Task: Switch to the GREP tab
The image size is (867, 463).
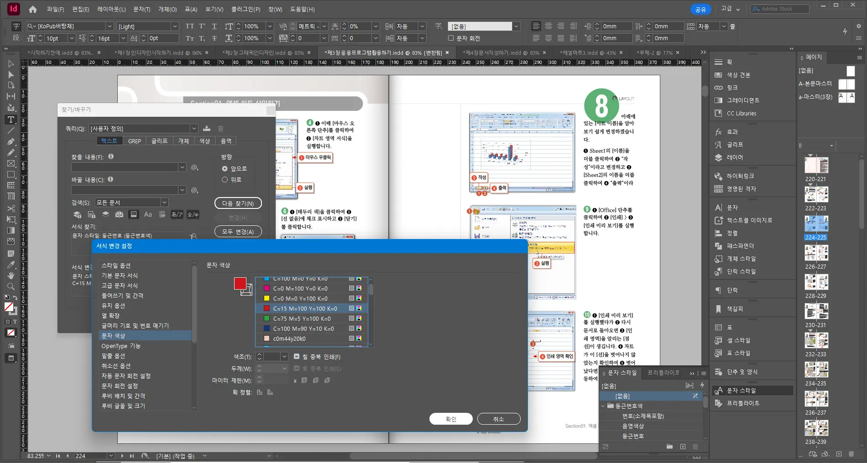Action: pyautogui.click(x=135, y=141)
